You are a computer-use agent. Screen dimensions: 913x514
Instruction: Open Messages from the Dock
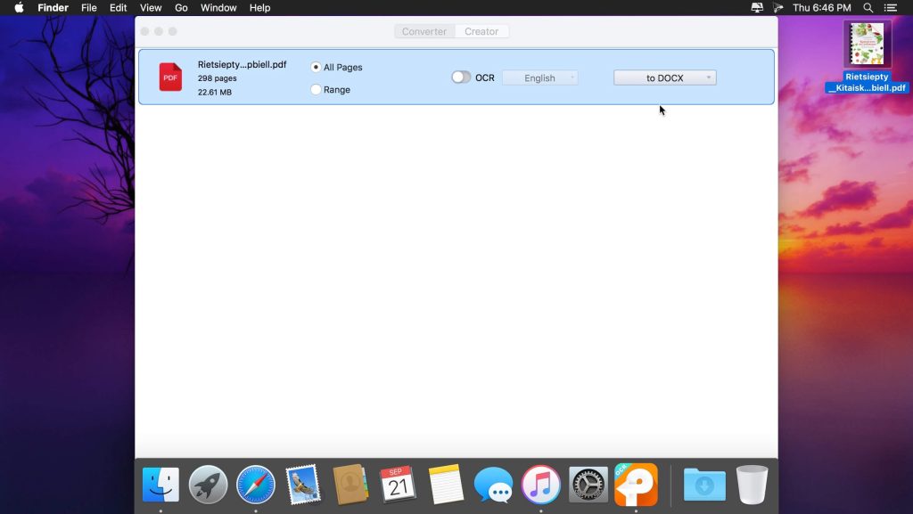coord(493,485)
